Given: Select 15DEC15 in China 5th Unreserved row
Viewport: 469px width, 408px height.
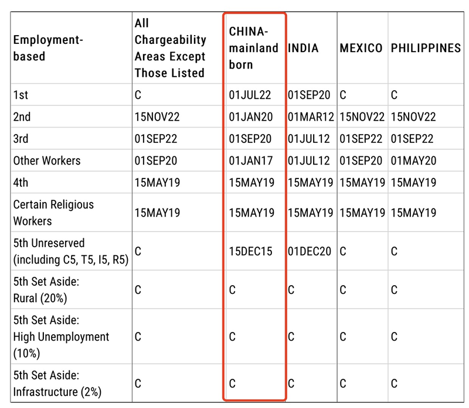Looking at the screenshot, I should click(x=251, y=251).
